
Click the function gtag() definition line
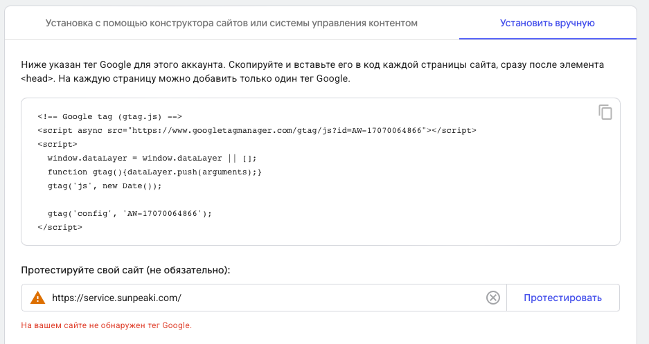154,172
